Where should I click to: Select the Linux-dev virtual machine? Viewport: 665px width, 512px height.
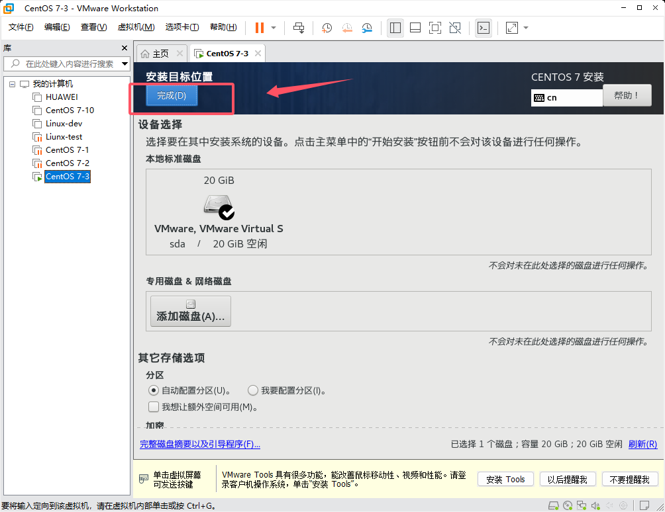64,124
